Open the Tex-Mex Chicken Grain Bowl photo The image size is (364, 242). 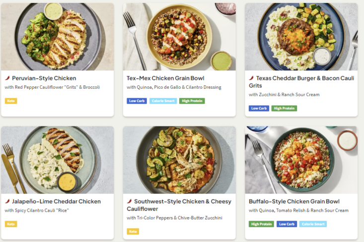179,37
